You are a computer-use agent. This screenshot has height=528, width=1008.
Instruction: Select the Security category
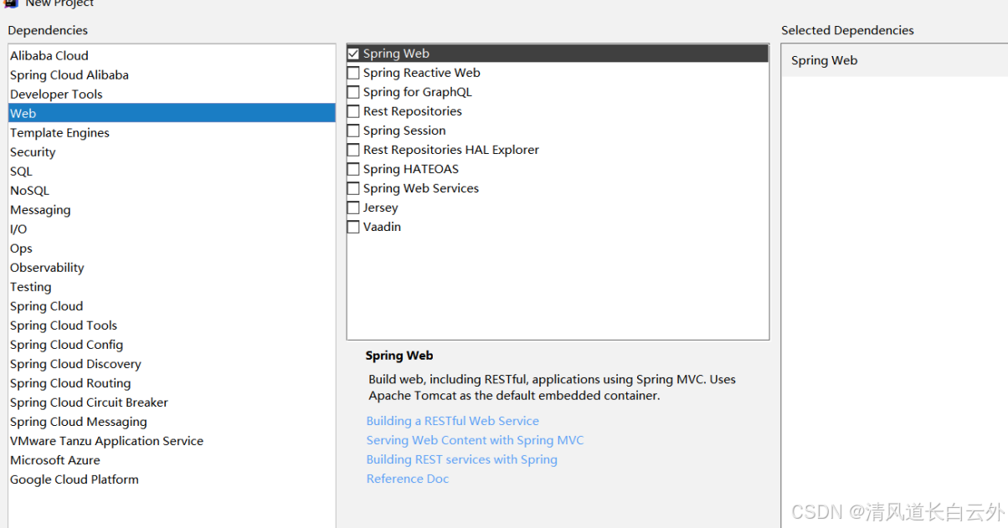click(x=172, y=151)
